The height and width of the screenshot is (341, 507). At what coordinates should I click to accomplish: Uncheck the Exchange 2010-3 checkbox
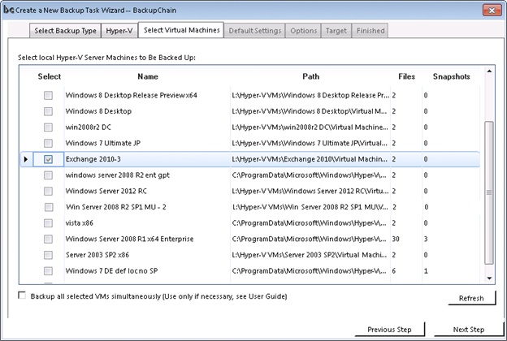(48, 159)
